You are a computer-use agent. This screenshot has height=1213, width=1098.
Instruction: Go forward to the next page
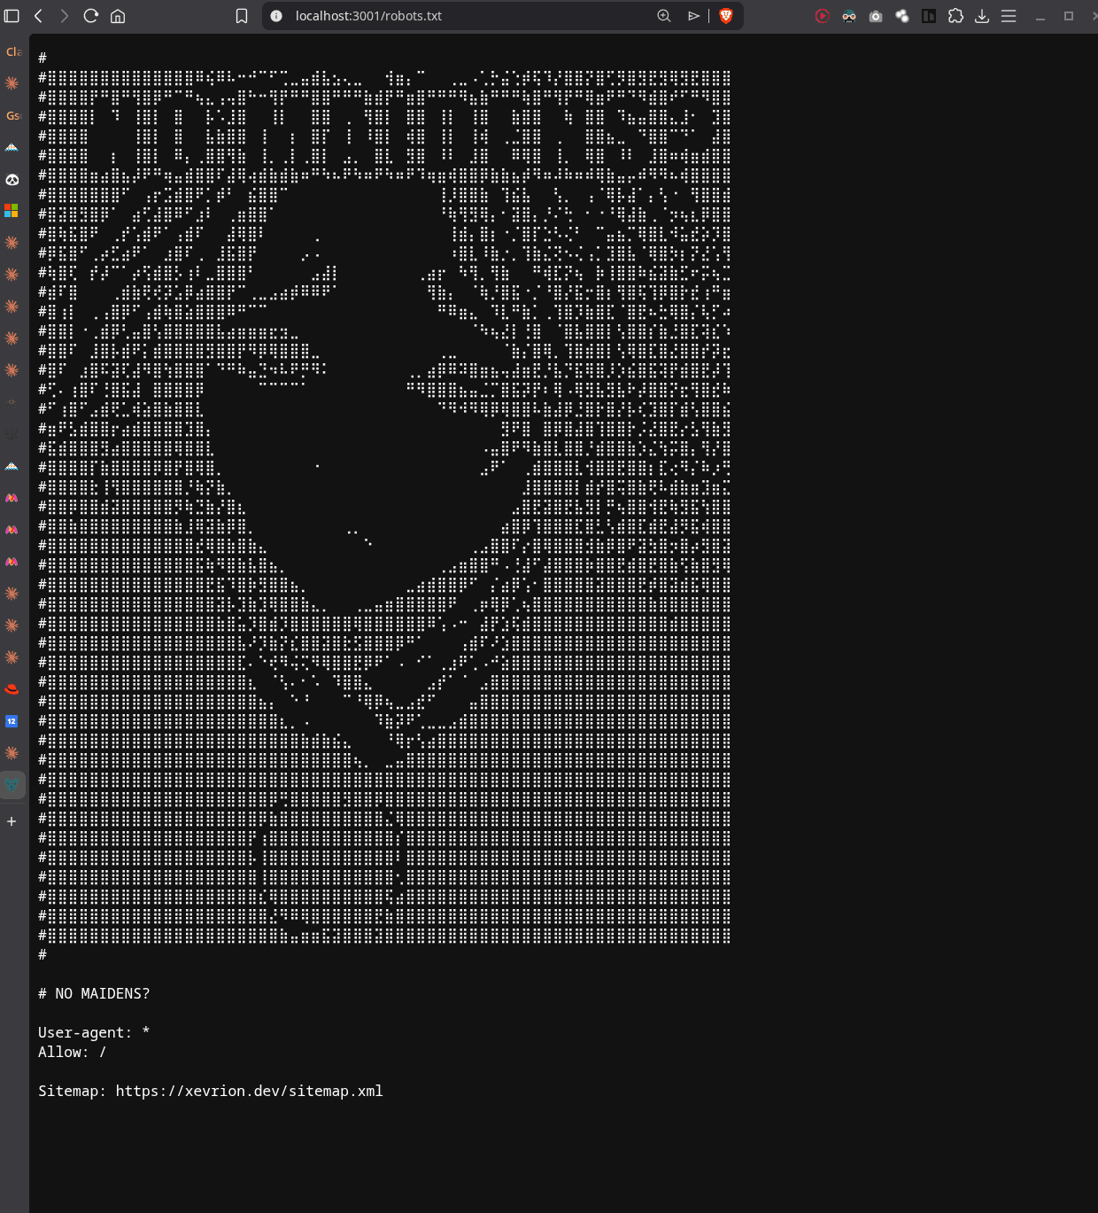pyautogui.click(x=64, y=16)
